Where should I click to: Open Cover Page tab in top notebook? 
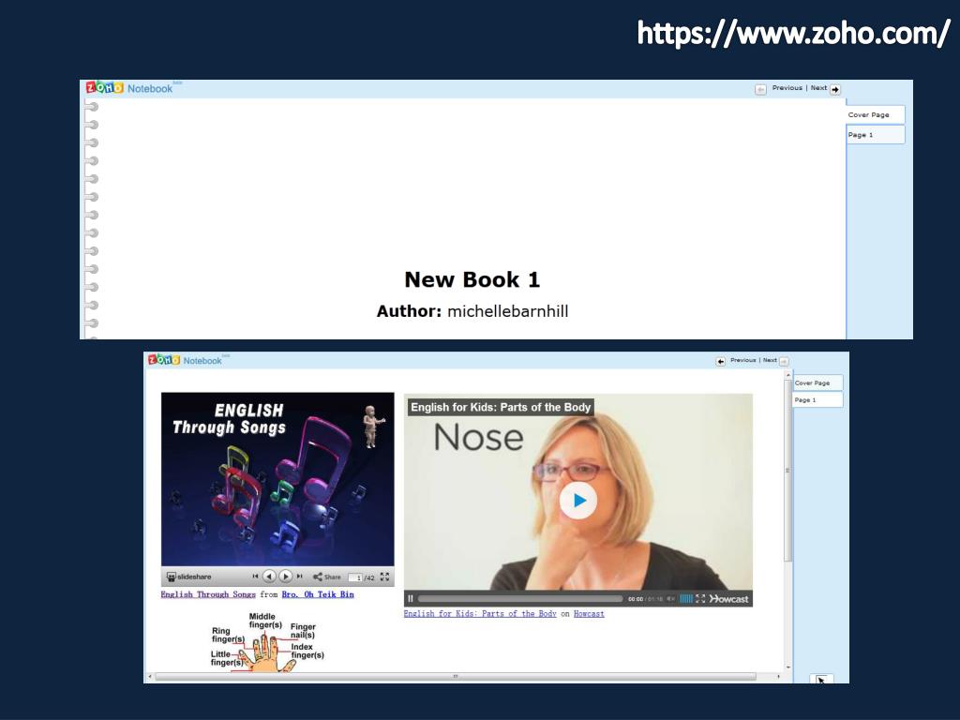tap(875, 114)
